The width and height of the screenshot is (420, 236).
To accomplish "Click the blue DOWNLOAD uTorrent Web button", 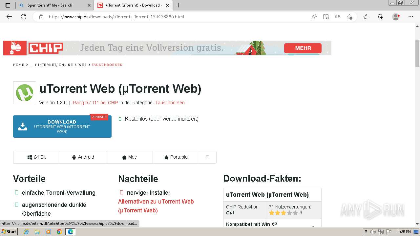I will pyautogui.click(x=62, y=127).
